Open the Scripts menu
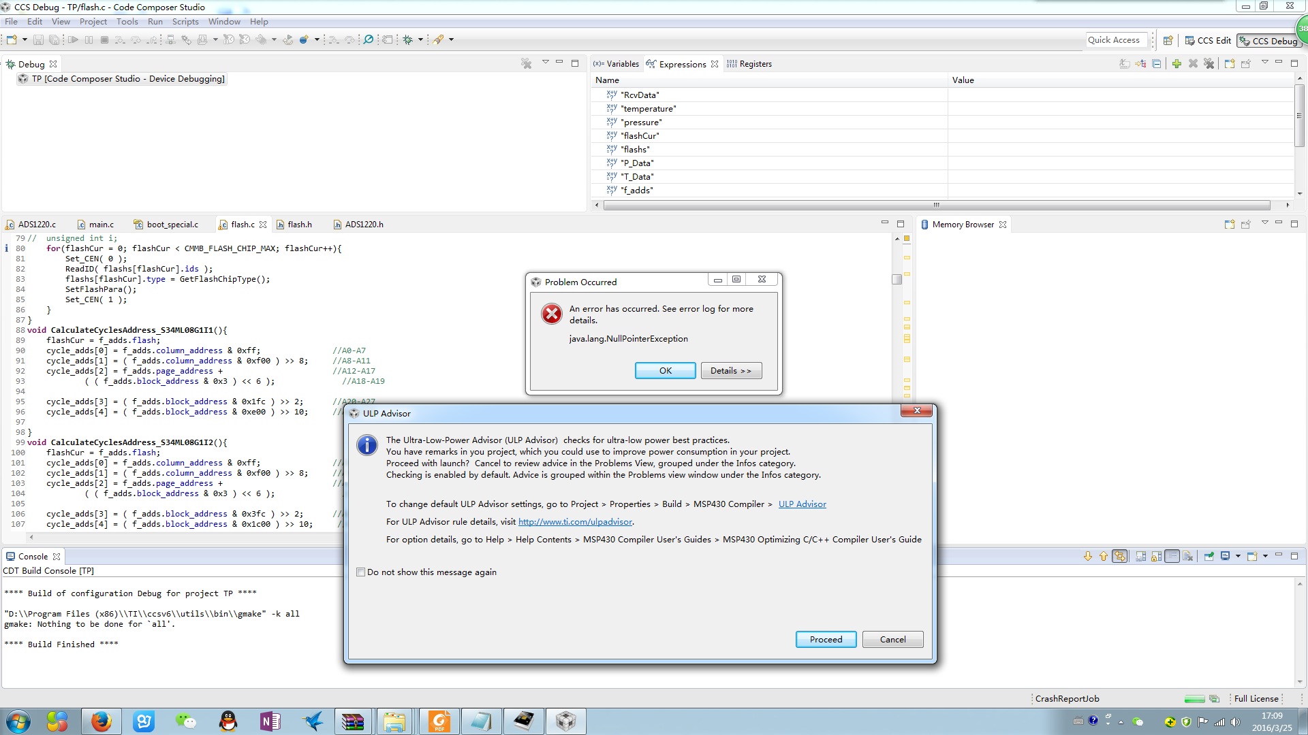Viewport: 1308px width, 735px height. click(185, 21)
